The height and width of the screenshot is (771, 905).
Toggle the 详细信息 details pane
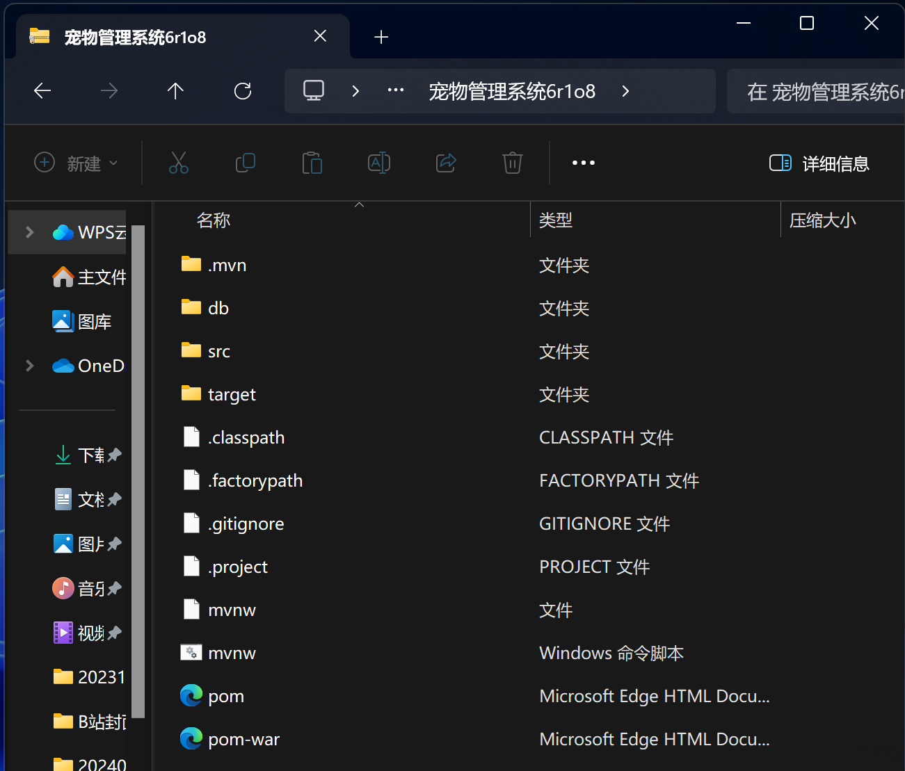(x=819, y=163)
